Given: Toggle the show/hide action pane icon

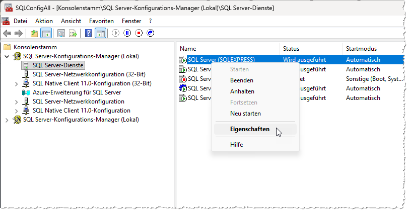Looking at the screenshot, I should coord(100,33).
